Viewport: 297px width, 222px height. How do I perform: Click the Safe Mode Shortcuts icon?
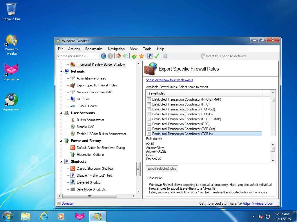[x=73, y=189]
